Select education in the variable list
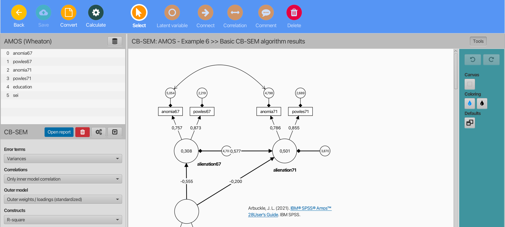Image resolution: width=505 pixels, height=227 pixels. 63,87
